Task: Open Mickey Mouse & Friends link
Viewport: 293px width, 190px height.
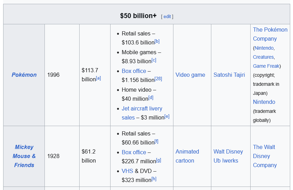Action: [24, 156]
